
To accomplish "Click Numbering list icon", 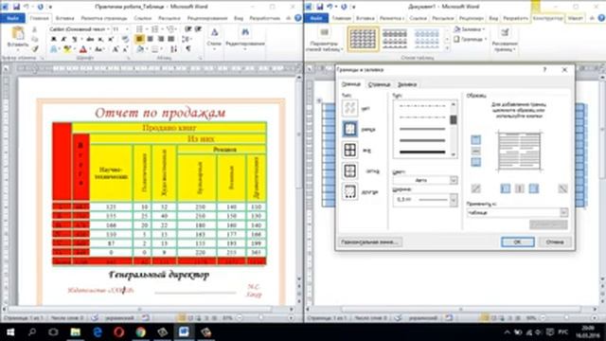I will coord(154,29).
